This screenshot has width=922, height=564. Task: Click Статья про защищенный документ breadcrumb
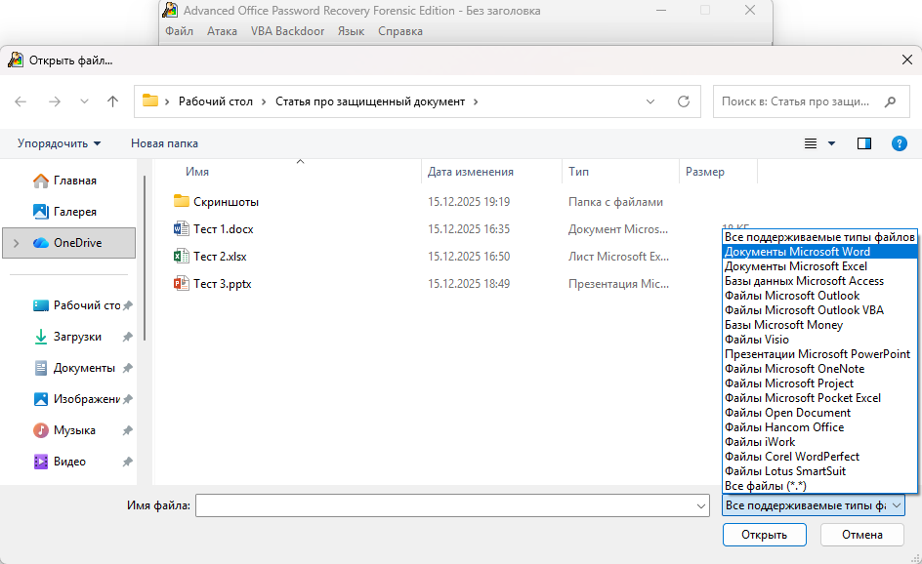370,101
